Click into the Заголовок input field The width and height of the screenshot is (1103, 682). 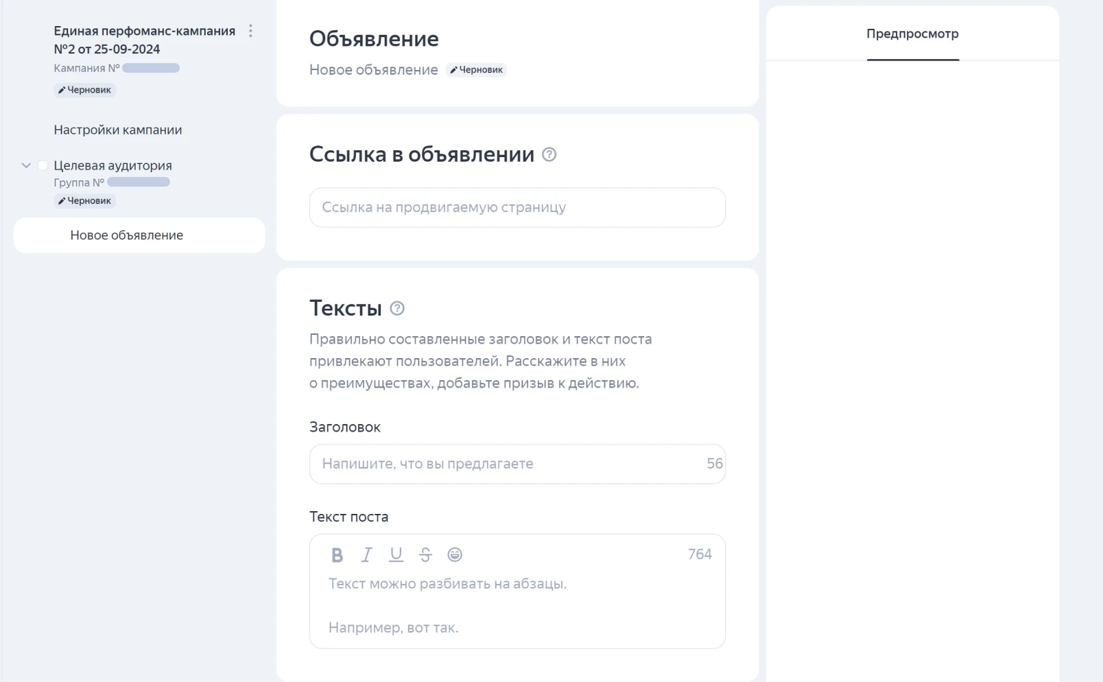(508, 464)
